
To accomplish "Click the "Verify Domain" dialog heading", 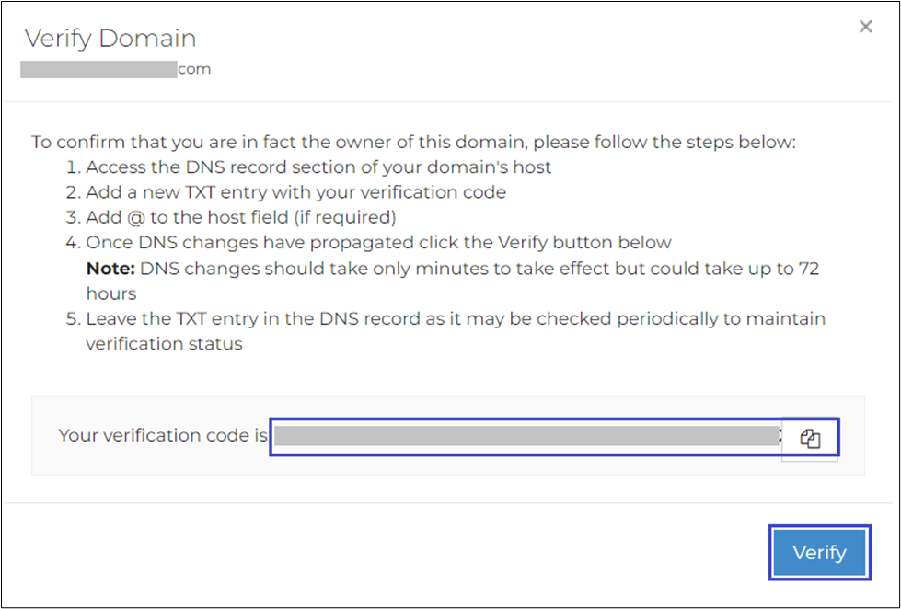I will (110, 39).
